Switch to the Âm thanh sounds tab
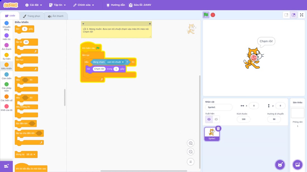The width and height of the screenshot is (307, 172). (56, 16)
